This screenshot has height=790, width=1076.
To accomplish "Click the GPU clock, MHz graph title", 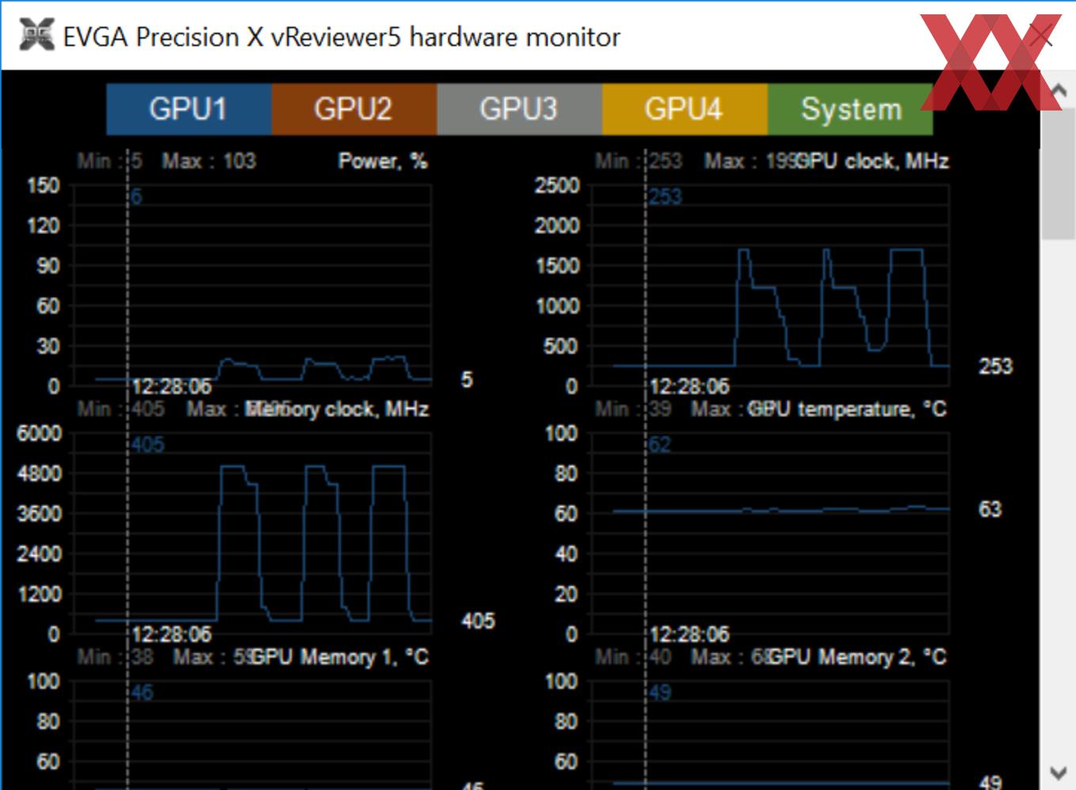I will click(871, 161).
